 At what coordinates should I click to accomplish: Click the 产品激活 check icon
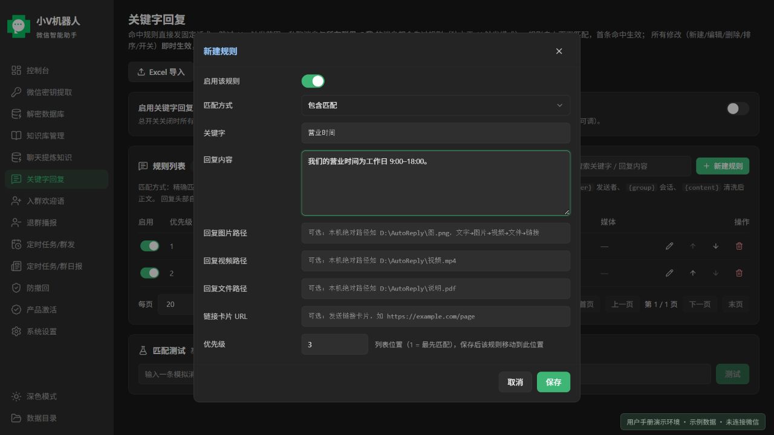pos(16,309)
